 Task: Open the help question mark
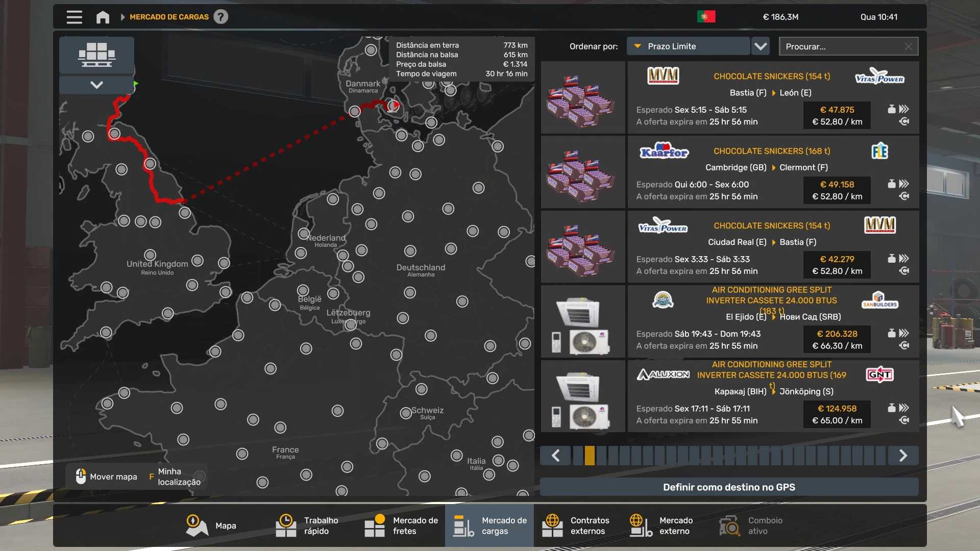(x=220, y=17)
